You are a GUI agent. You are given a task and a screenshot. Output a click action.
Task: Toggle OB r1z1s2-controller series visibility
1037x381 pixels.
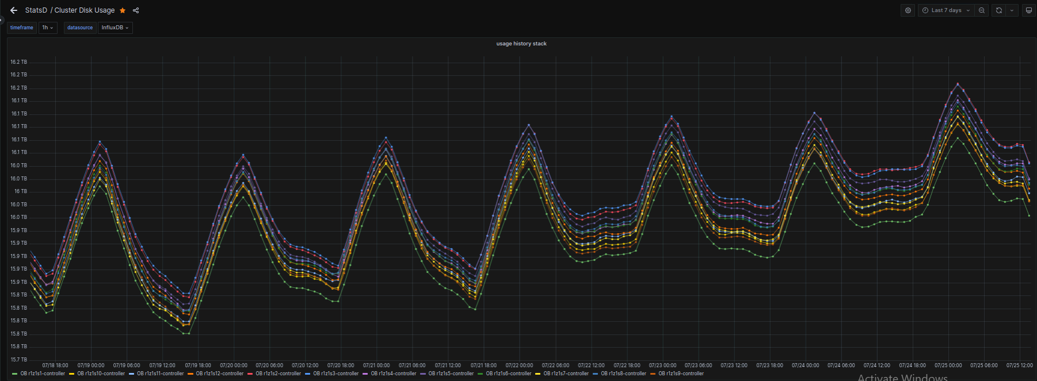tap(278, 374)
